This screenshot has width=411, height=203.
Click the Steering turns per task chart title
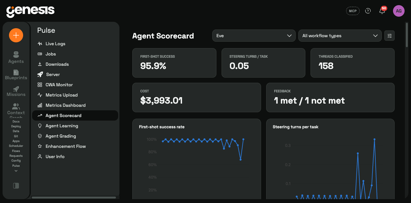(x=295, y=127)
